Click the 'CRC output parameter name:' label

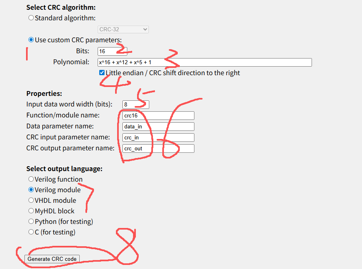(x=70, y=148)
